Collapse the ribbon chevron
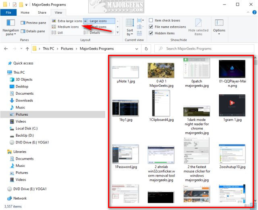Viewport: 258px width, 210px height. coord(248,12)
